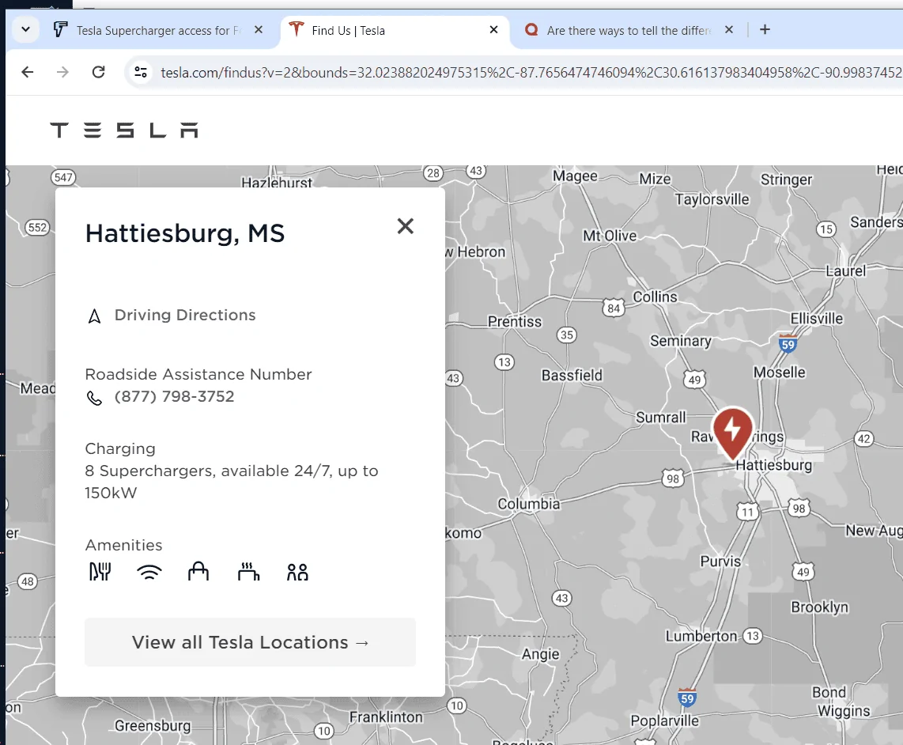Screen dimensions: 903x745
Task: Click Prentiss on the map
Action: click(x=514, y=322)
